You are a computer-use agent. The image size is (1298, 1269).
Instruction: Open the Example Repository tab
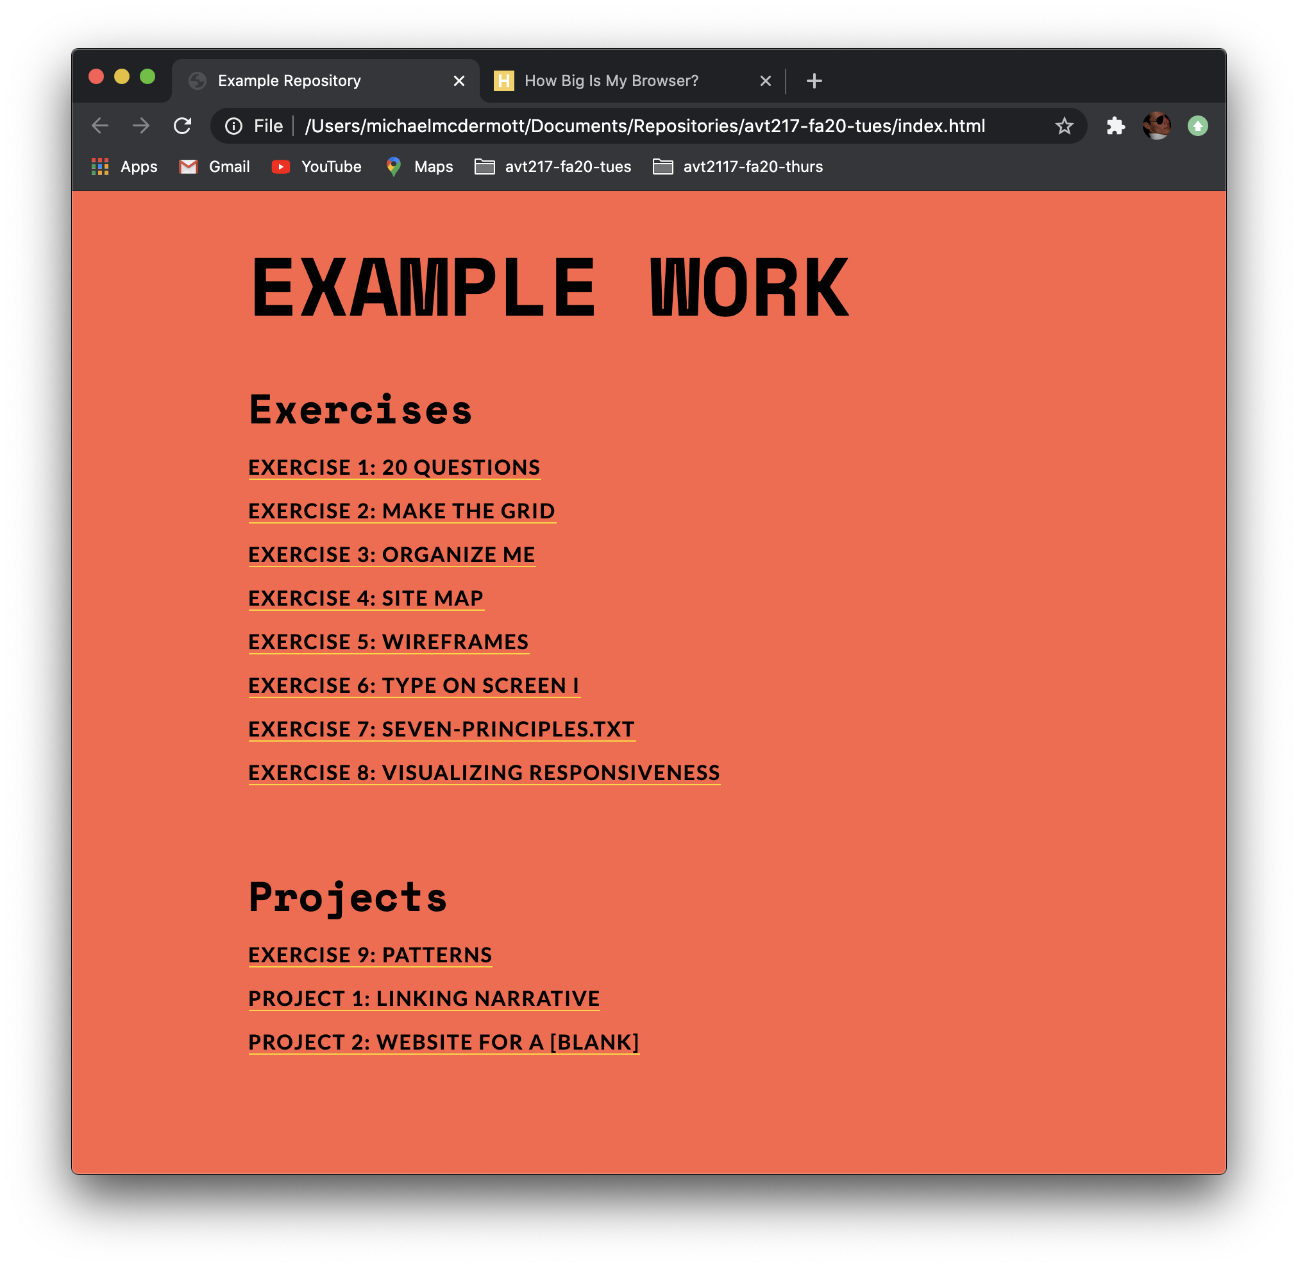click(x=324, y=80)
